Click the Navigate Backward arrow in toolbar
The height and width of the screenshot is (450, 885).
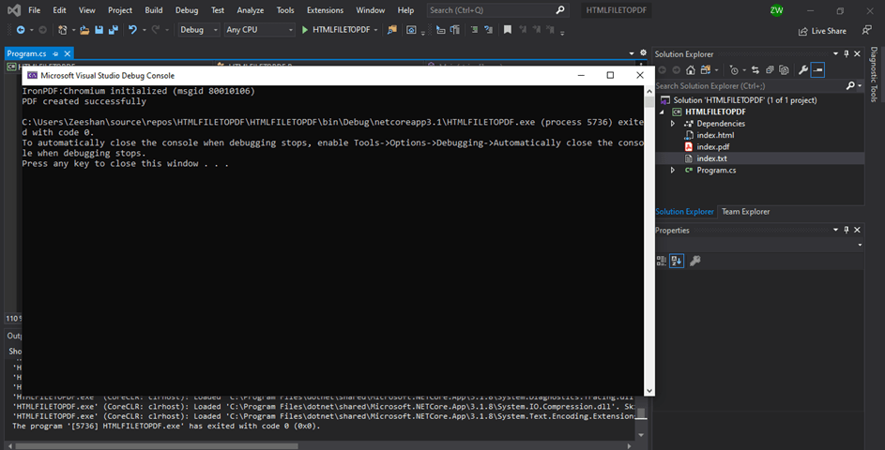[21, 30]
